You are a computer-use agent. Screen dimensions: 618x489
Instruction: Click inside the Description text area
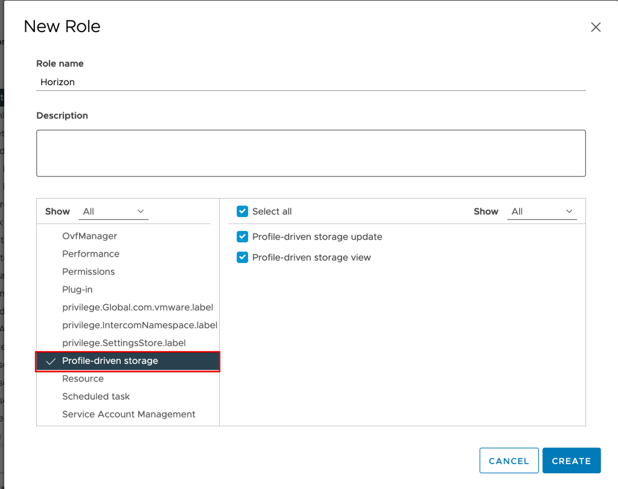click(311, 153)
